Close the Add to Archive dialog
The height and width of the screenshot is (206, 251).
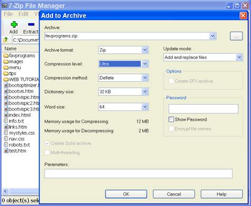coord(243,16)
